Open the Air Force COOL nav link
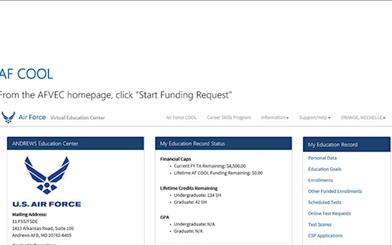The image size is (392, 245). [181, 118]
